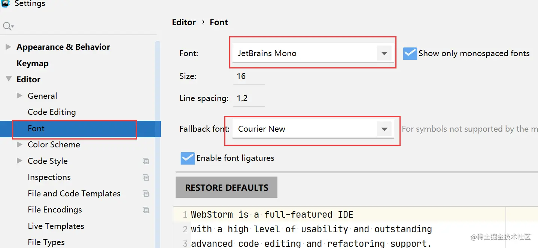
Task: Select Keymap in the settings tree
Action: click(x=33, y=63)
